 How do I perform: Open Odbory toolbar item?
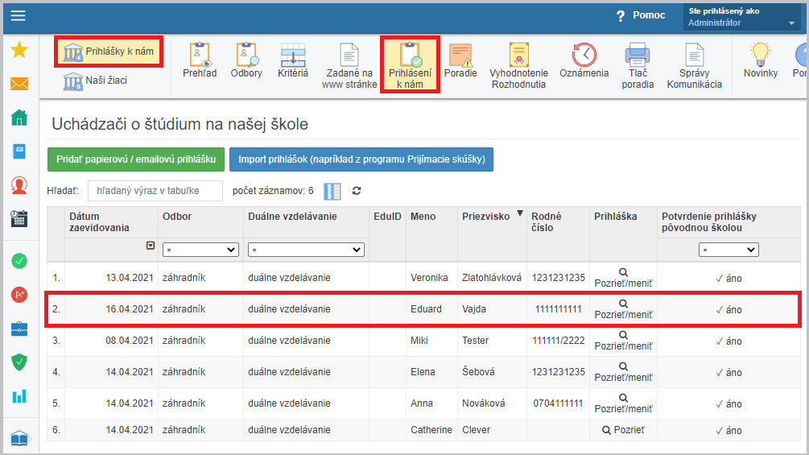pos(246,60)
